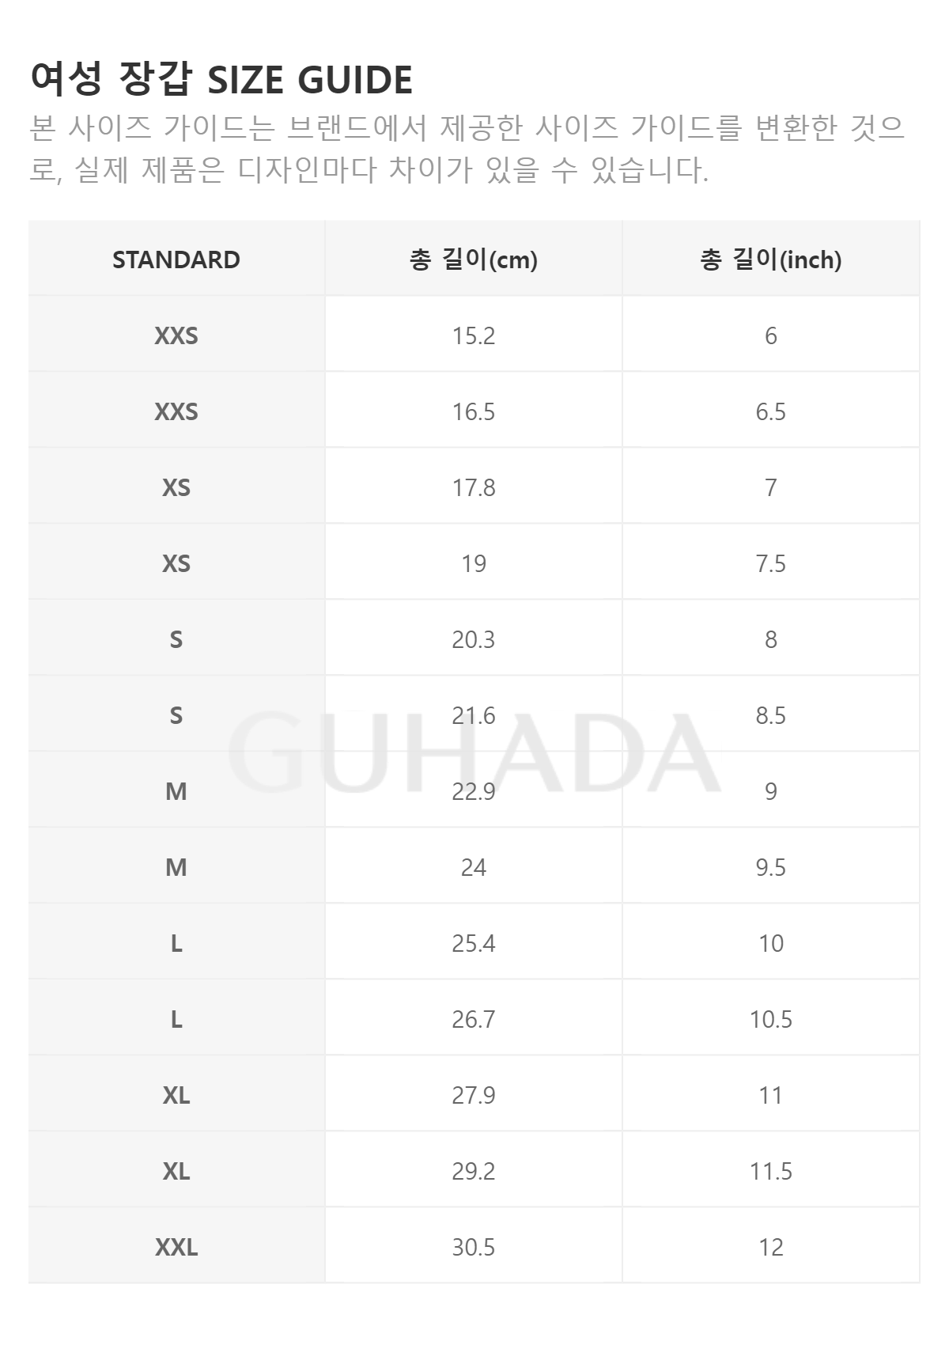Click the 7.5 inch value
This screenshot has height=1364, width=949.
pos(771,563)
